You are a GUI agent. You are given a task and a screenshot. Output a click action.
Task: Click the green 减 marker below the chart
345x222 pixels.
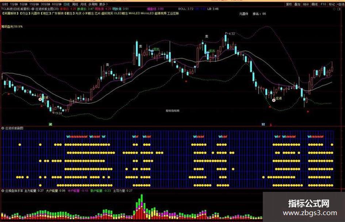click(x=50, y=124)
